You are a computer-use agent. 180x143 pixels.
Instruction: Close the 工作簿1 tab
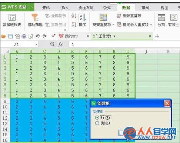150,36
